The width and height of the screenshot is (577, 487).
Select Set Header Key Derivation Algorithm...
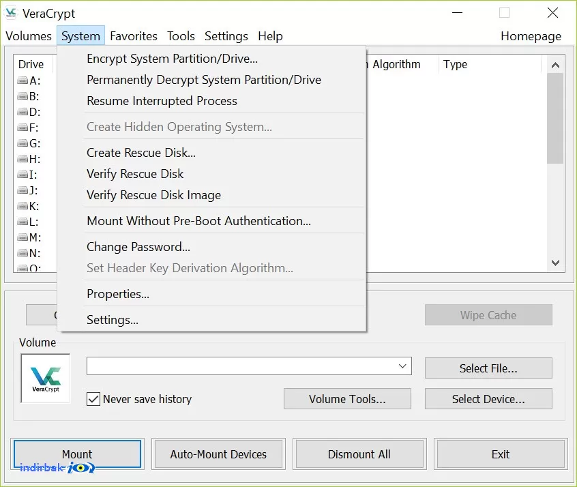coord(212,268)
